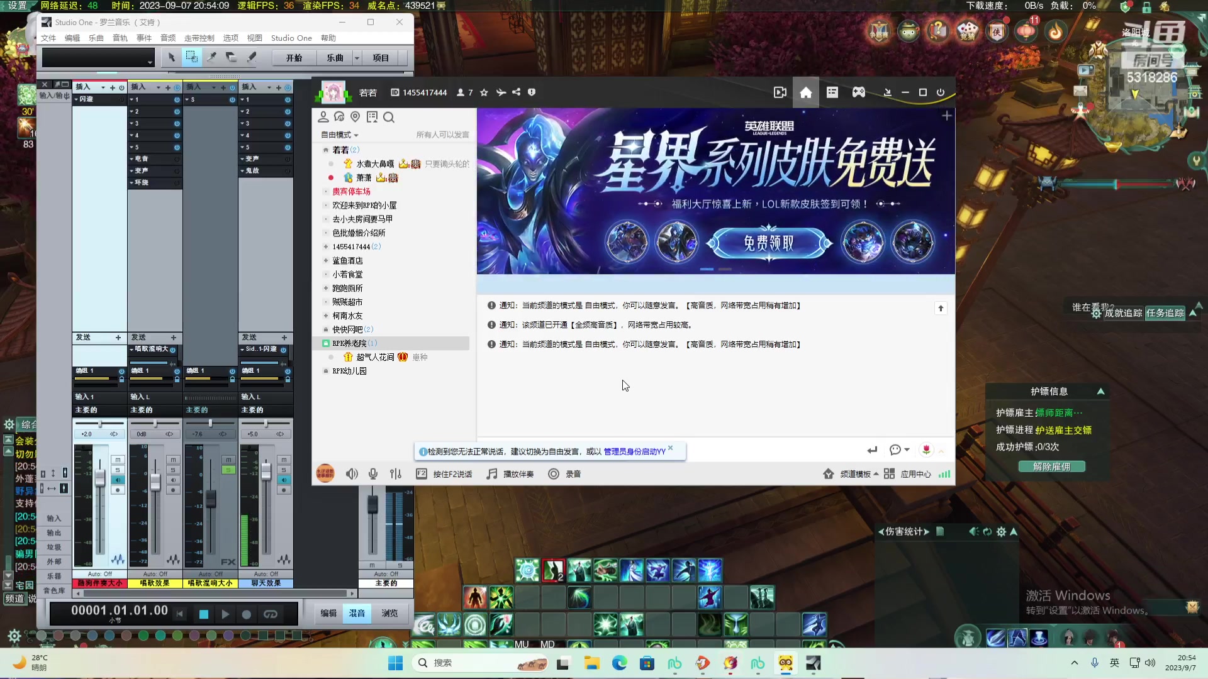Open the 自由模式 mode dropdown

click(x=340, y=135)
